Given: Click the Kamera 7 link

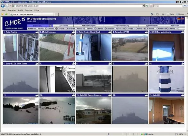Looking at the screenshot, I should (x=91, y=29).
